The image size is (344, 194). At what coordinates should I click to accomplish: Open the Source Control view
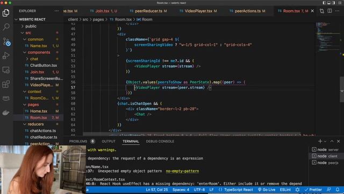click(x=6, y=41)
